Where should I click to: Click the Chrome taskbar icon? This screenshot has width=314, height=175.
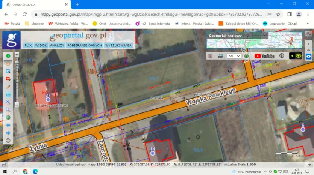click(25, 171)
